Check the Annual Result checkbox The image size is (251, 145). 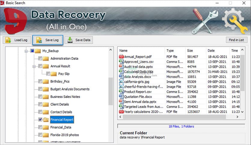(x=40, y=66)
